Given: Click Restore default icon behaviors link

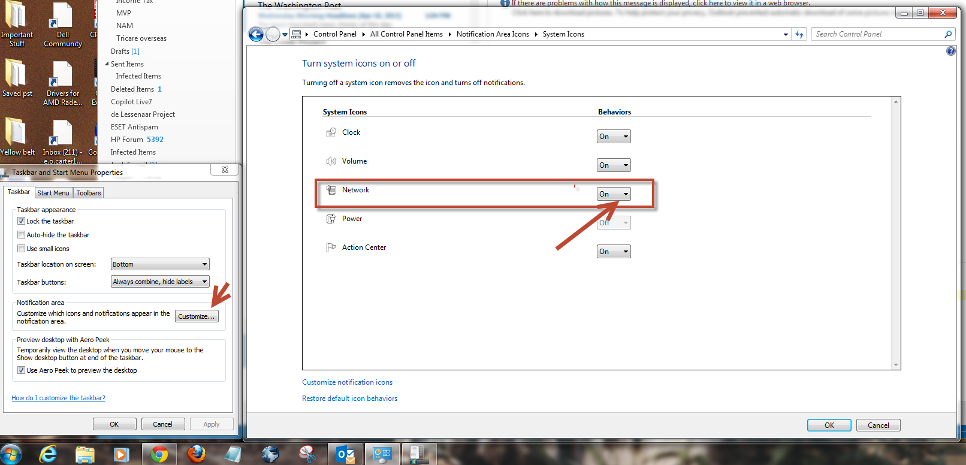Looking at the screenshot, I should click(350, 398).
